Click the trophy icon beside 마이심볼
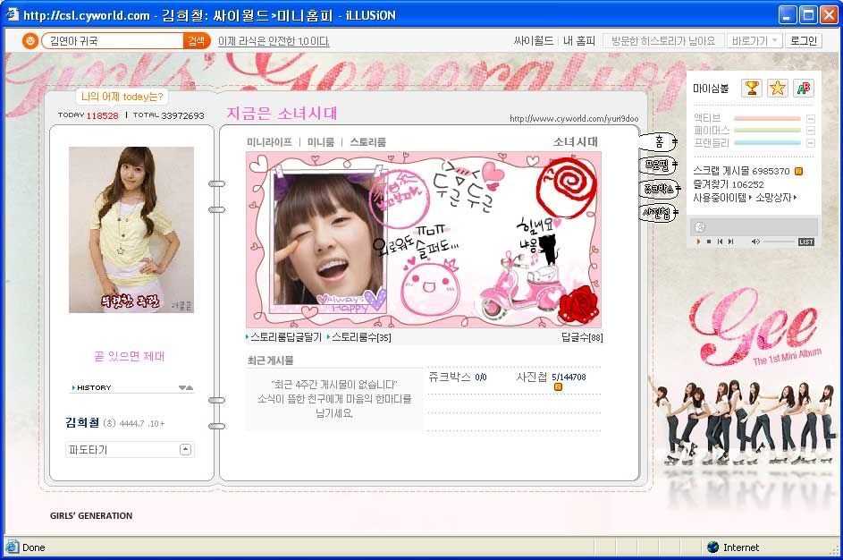Screen dimensions: 843x560 pos(752,88)
